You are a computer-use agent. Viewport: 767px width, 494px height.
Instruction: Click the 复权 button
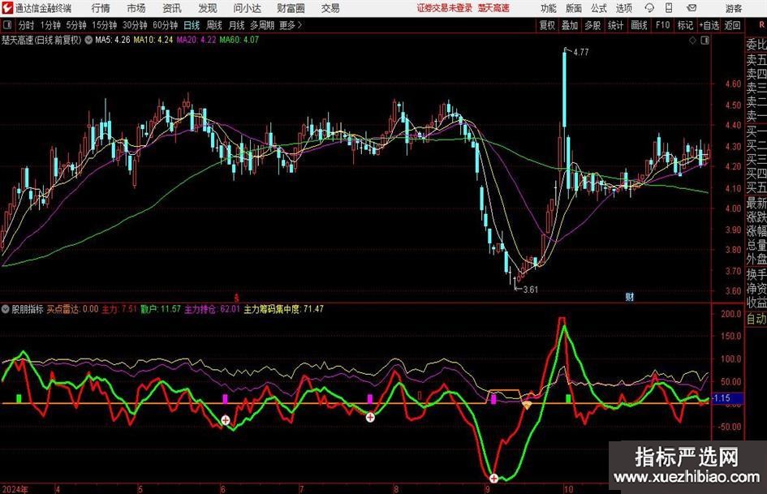pyautogui.click(x=547, y=25)
